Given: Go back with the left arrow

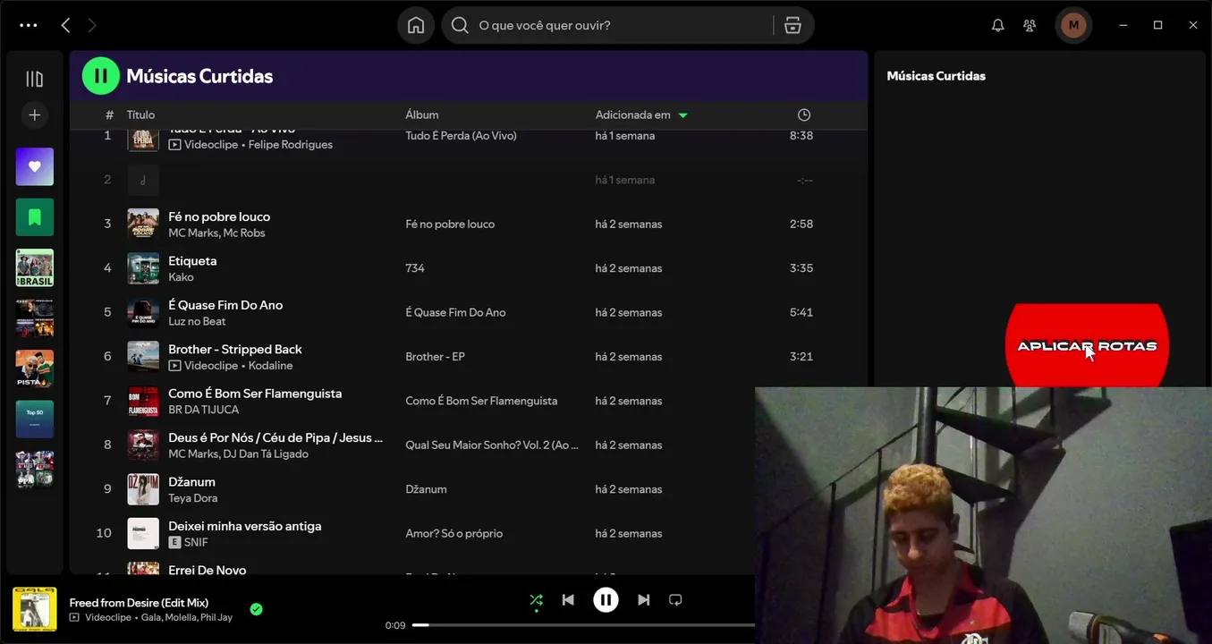Looking at the screenshot, I should click(x=65, y=25).
